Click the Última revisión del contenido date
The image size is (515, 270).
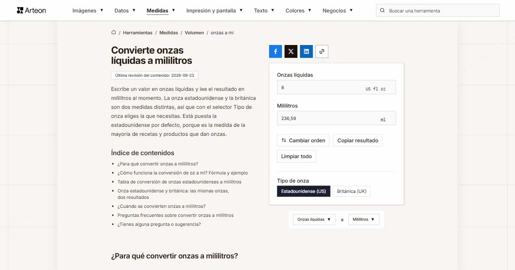[x=154, y=75]
